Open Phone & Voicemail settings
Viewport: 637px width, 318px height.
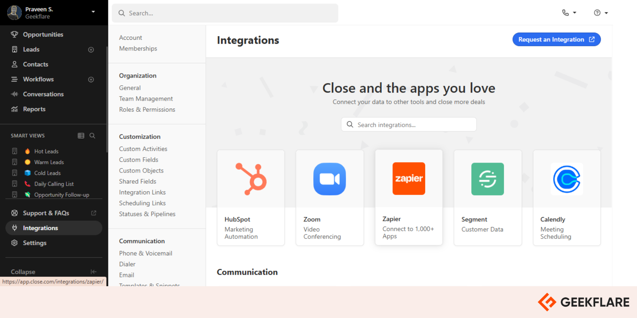pos(145,253)
